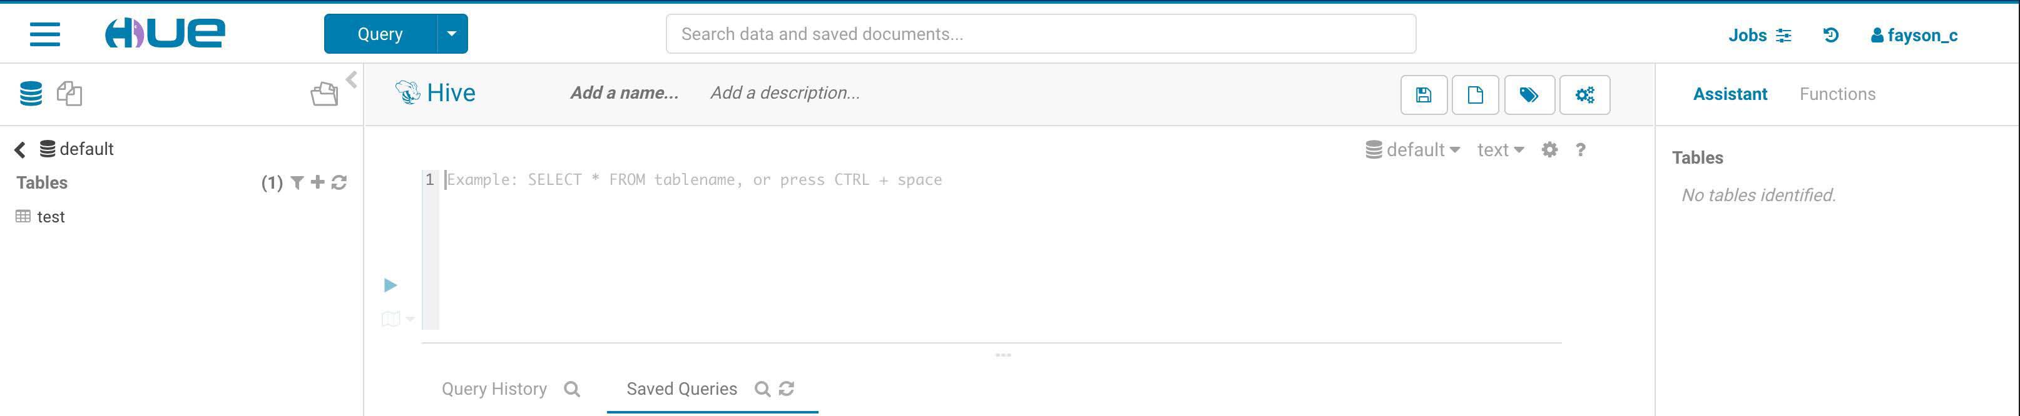Open the text type dropdown
The height and width of the screenshot is (416, 2020).
[1500, 150]
